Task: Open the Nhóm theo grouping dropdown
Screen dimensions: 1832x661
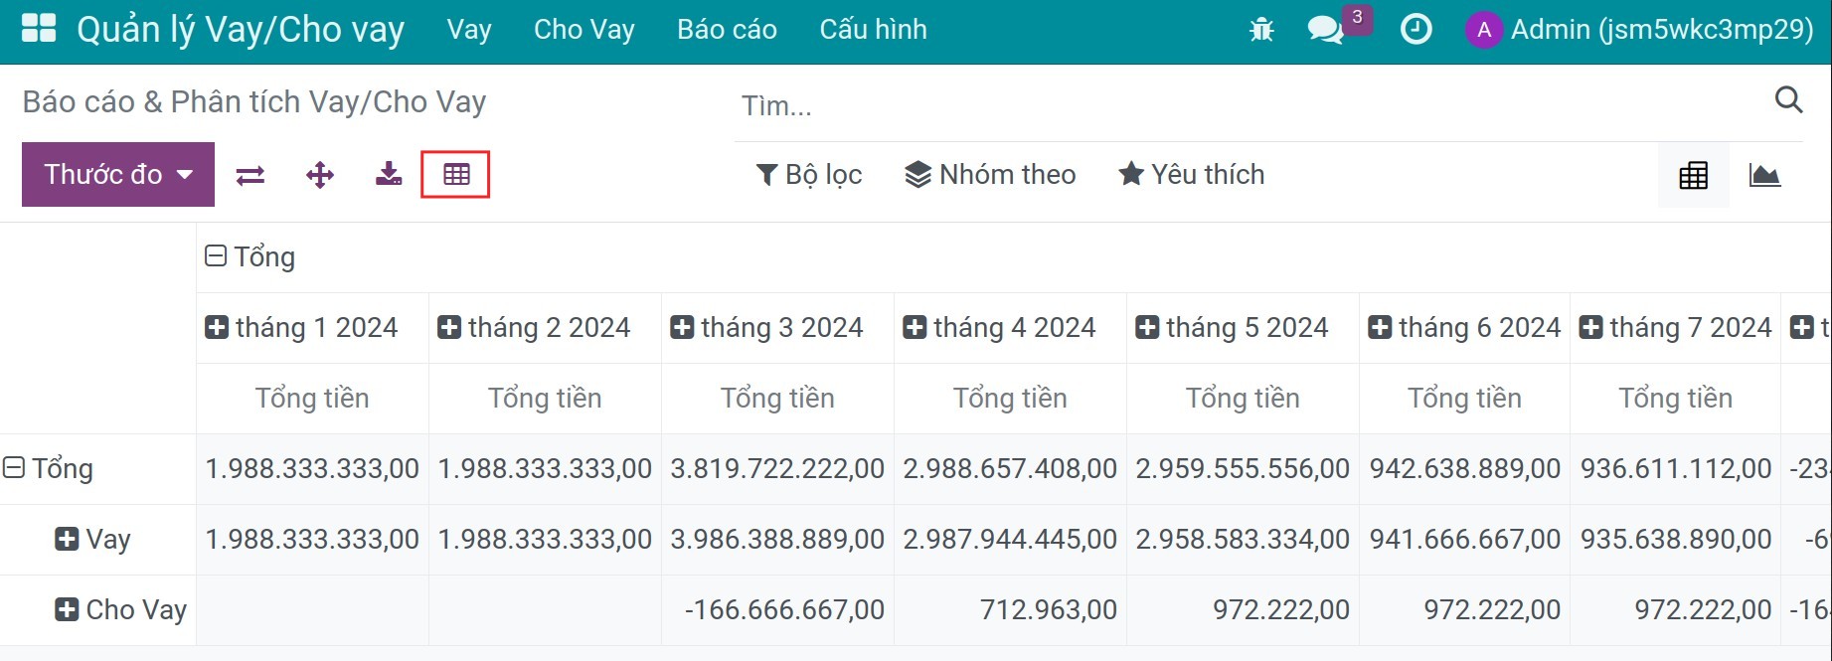Action: pyautogui.click(x=990, y=175)
